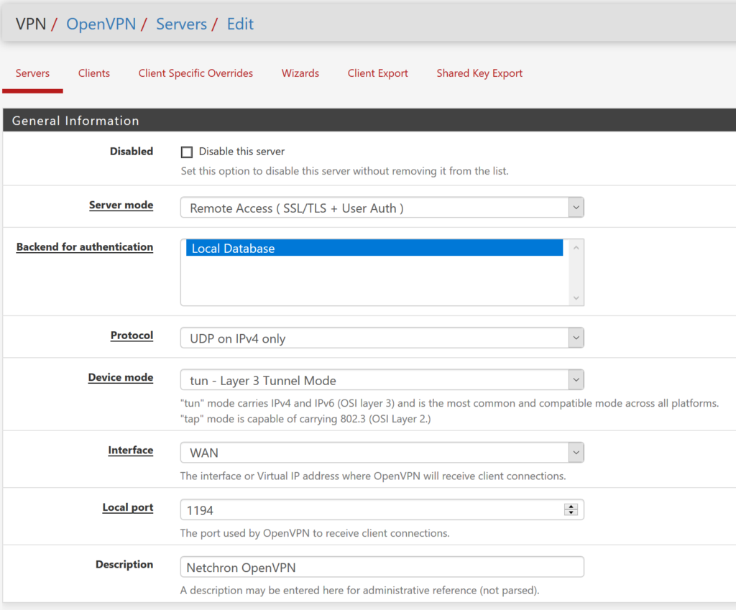Click the VPN breadcrumb text
Image resolution: width=736 pixels, height=610 pixels.
click(30, 24)
